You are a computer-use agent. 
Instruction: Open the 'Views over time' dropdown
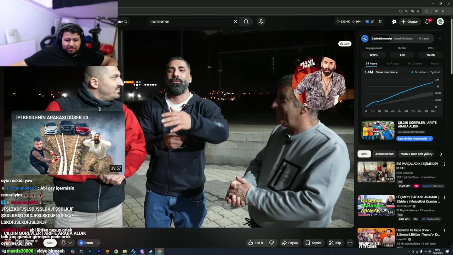pyautogui.click(x=387, y=72)
